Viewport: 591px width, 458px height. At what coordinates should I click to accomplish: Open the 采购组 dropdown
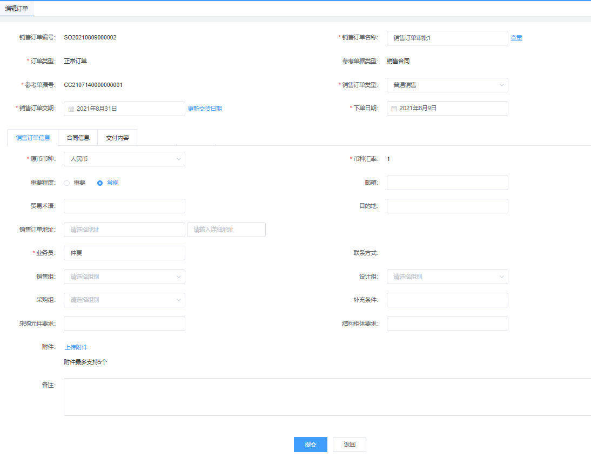tap(124, 300)
